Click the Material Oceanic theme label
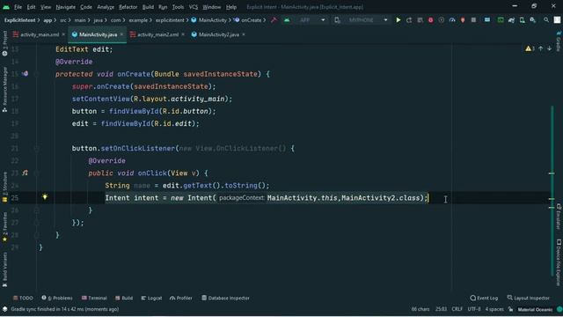Viewport: 563px width, 317px height. pos(535,309)
